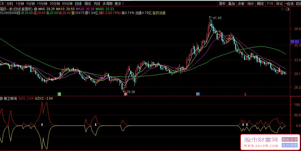Open the F10 company info
The width and height of the screenshot is (301, 151).
pos(270,3)
